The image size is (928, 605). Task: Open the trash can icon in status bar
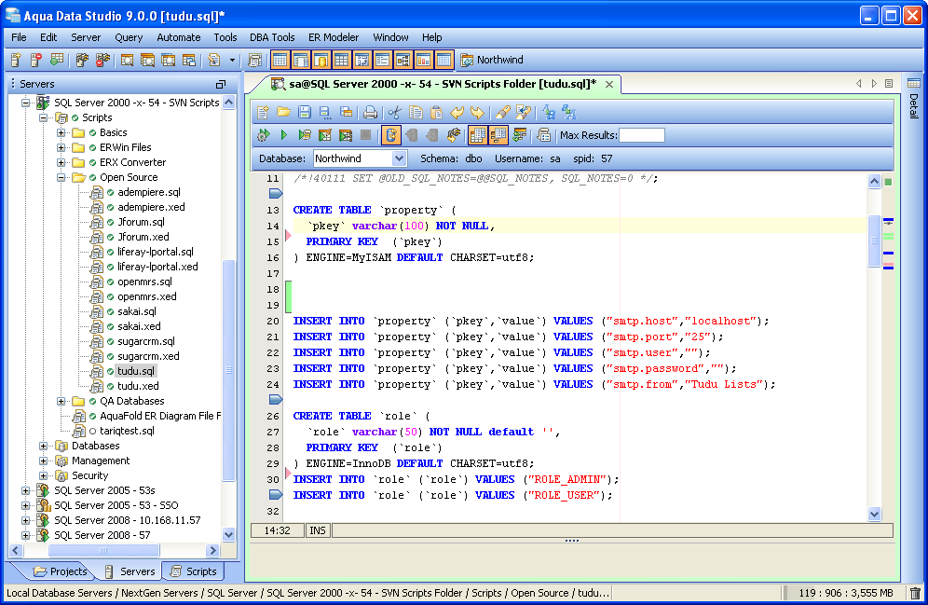(915, 593)
